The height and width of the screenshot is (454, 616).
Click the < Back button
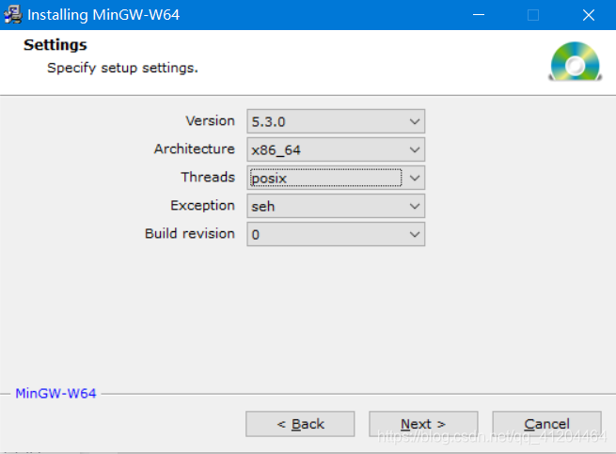[x=300, y=424]
